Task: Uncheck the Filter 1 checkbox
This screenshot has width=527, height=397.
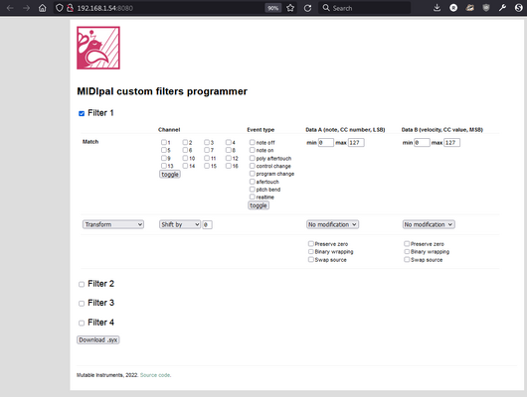Action: pos(82,113)
